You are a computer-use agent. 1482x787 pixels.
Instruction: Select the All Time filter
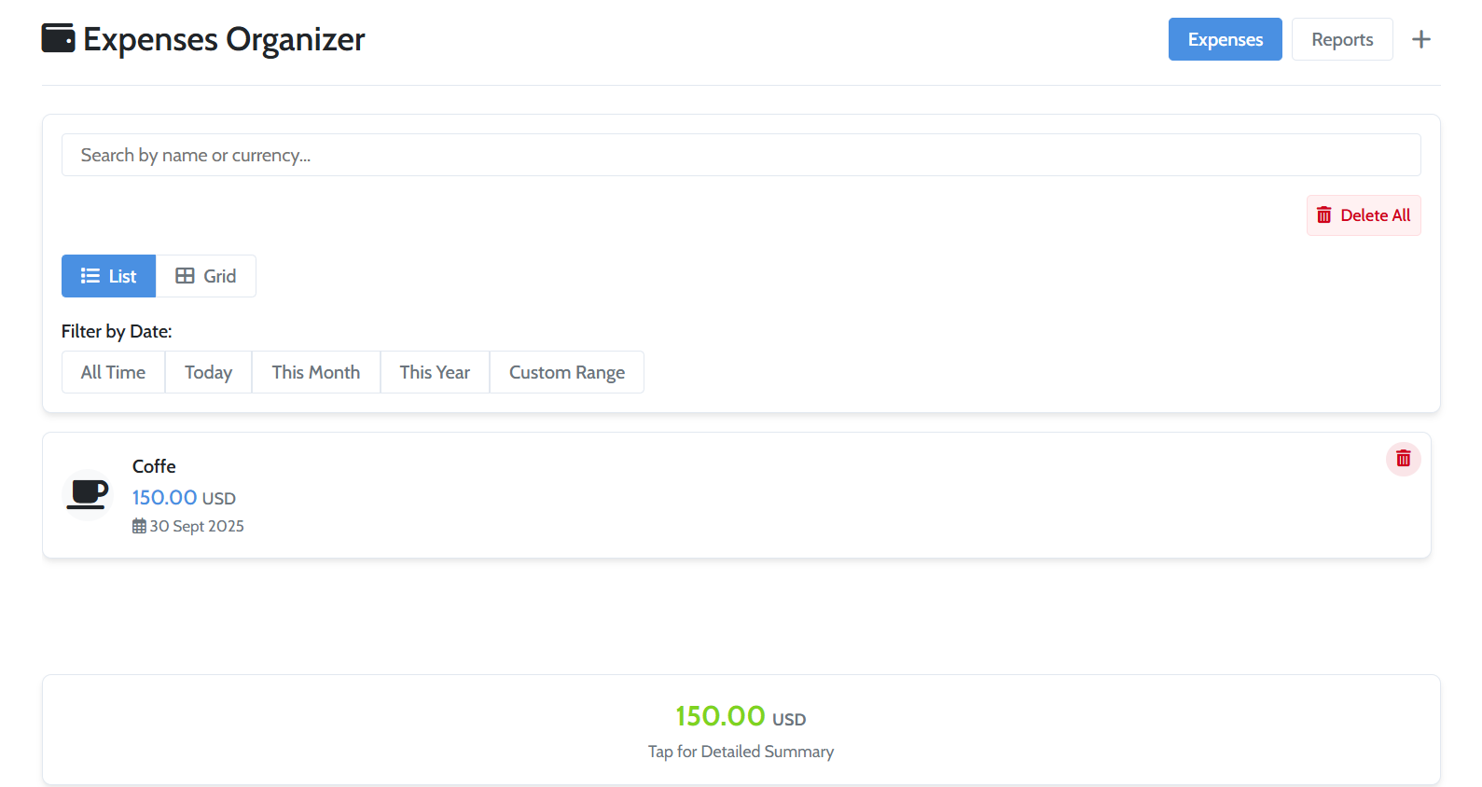(113, 371)
